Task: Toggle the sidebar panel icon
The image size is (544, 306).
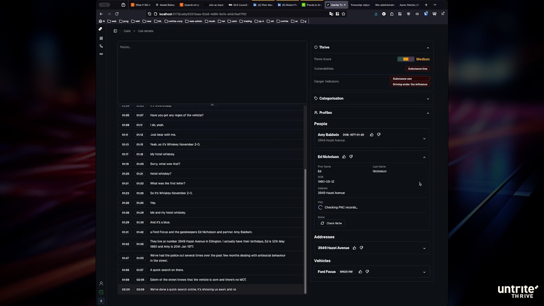Action: coord(115,31)
